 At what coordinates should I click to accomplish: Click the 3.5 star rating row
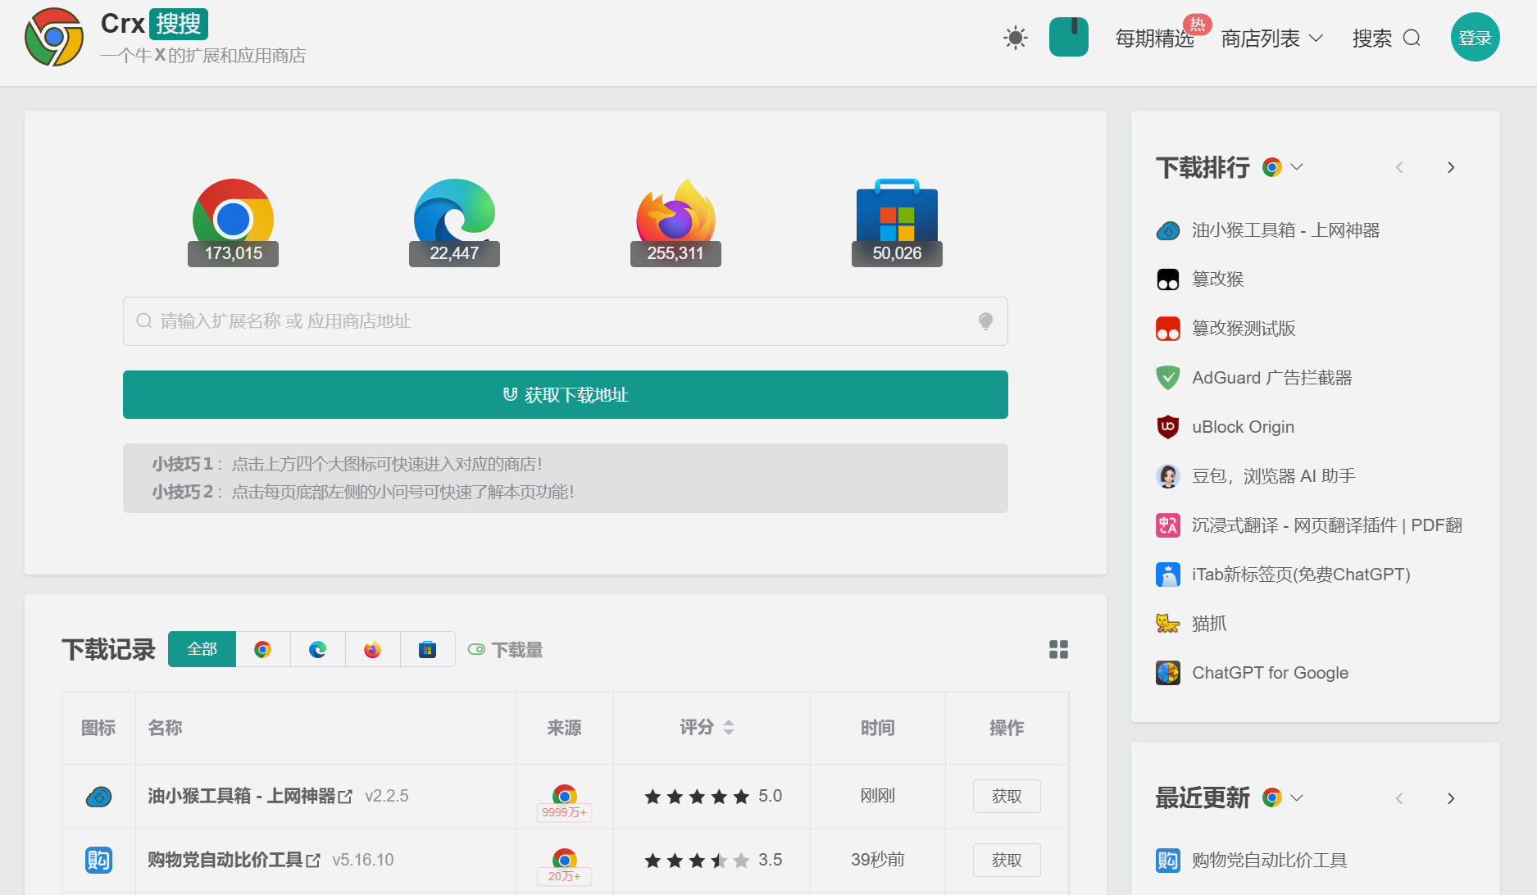tap(712, 860)
